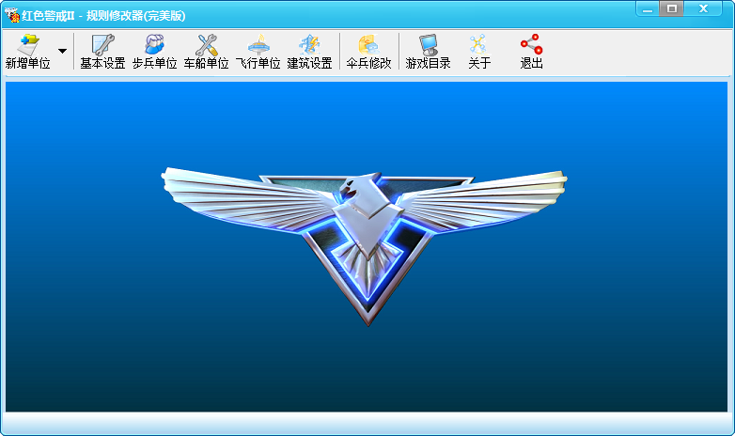Click 退出 to exit the program
This screenshot has width=735, height=436.
531,52
